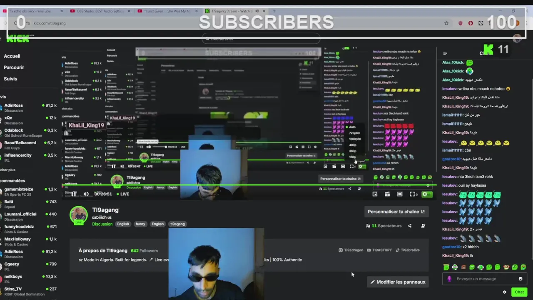Open the Tl9adragon Instagram link

(x=351, y=250)
